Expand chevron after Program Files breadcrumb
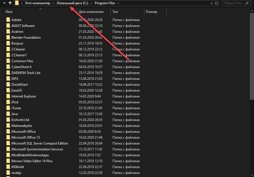 tap(118, 3)
